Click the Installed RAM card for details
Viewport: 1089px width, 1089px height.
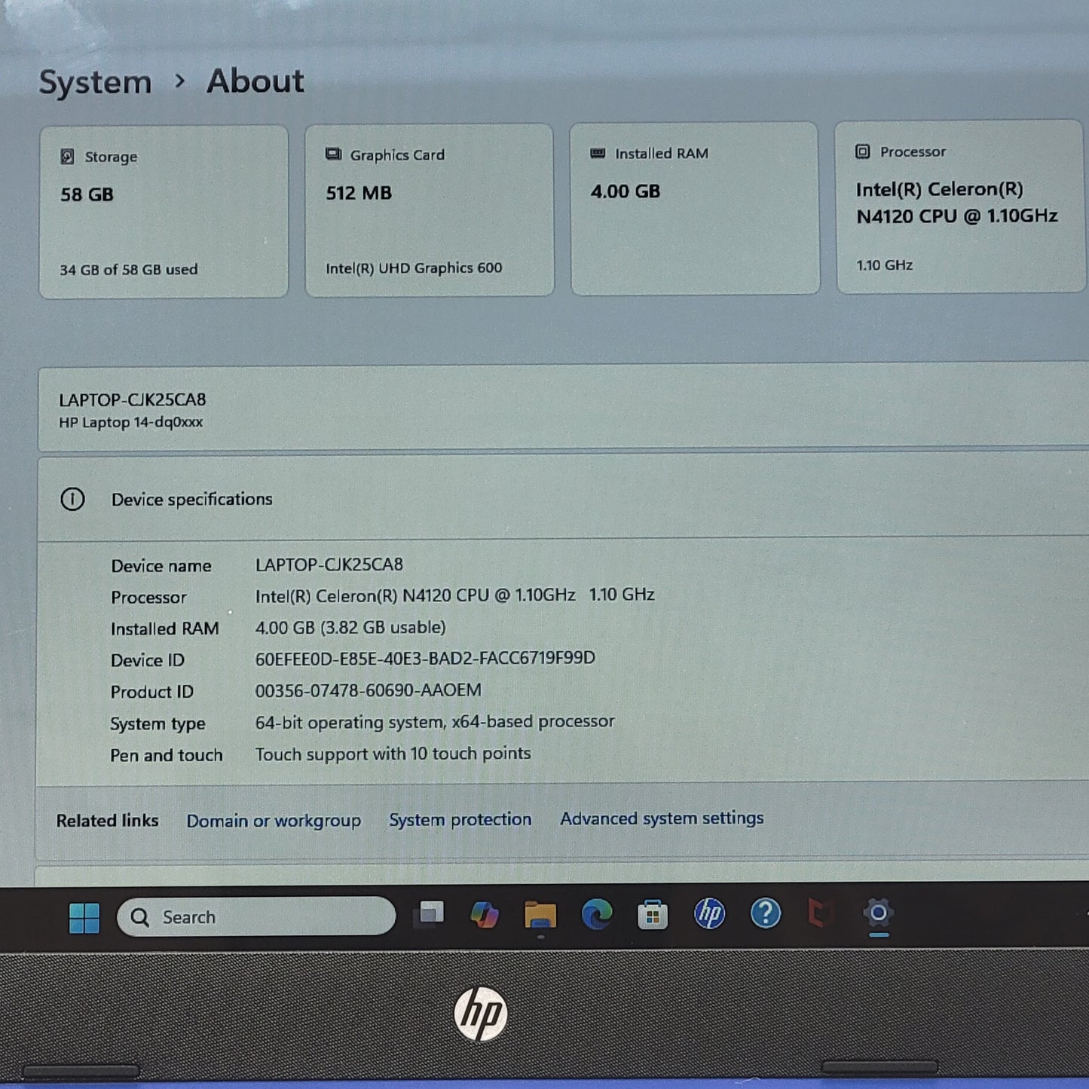click(695, 207)
